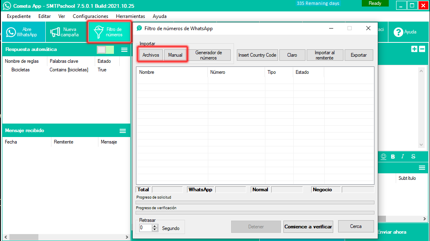This screenshot has width=430, height=241.
Task: Open the Mensaje recibido hamburger menu
Action: pyautogui.click(x=123, y=131)
